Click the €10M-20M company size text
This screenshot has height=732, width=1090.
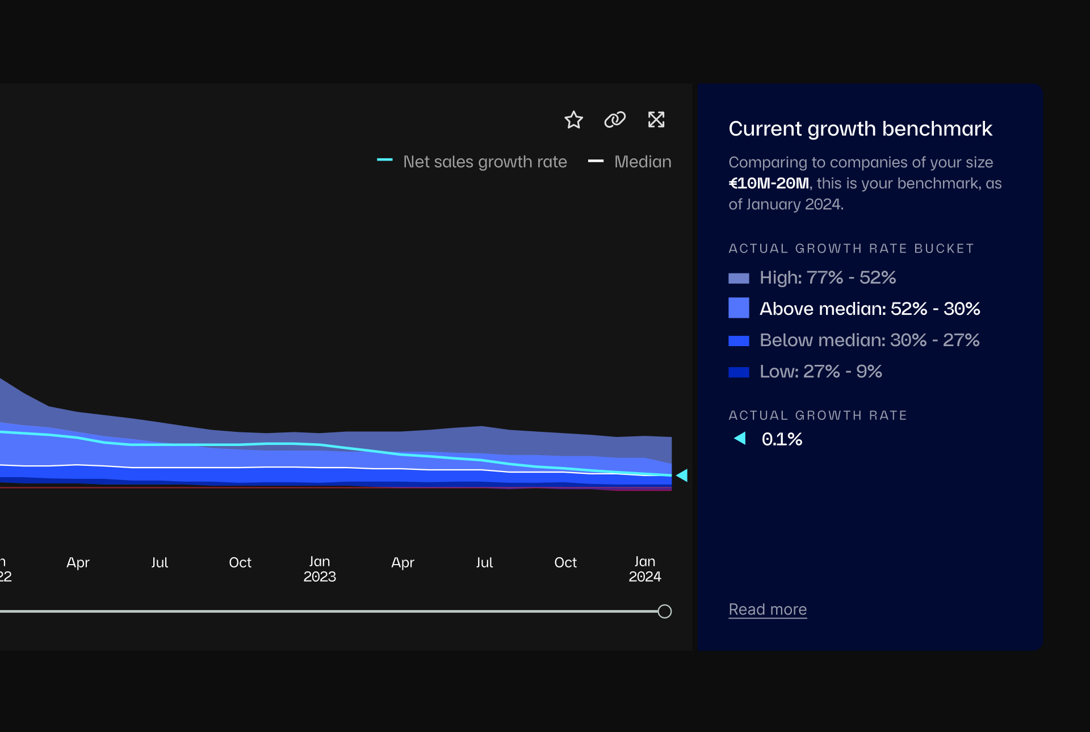[x=769, y=183]
